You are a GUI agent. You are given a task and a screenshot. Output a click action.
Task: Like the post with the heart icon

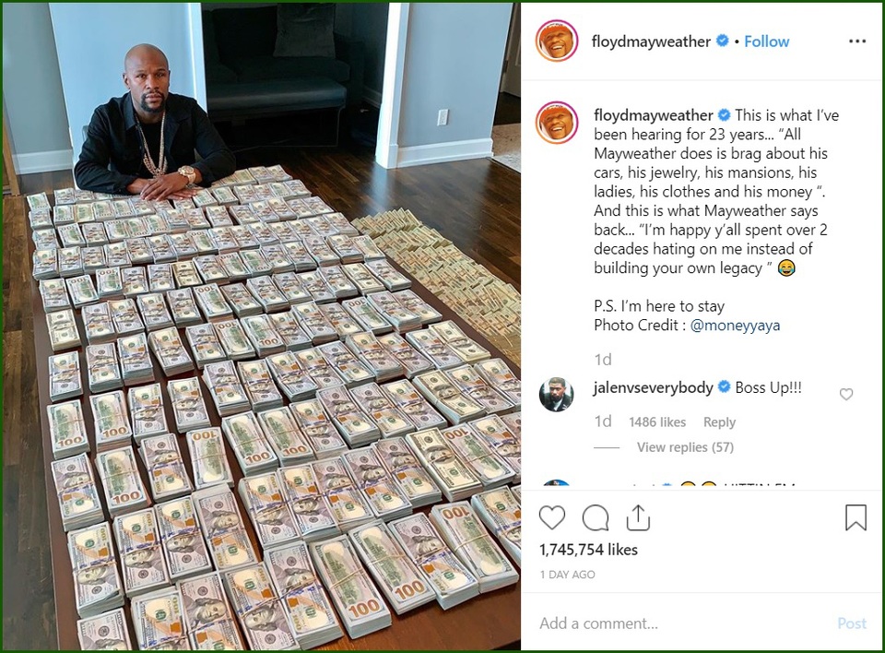(552, 517)
